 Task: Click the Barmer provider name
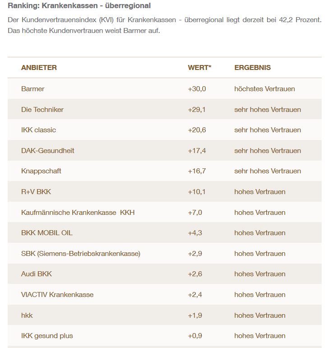[x=33, y=89]
